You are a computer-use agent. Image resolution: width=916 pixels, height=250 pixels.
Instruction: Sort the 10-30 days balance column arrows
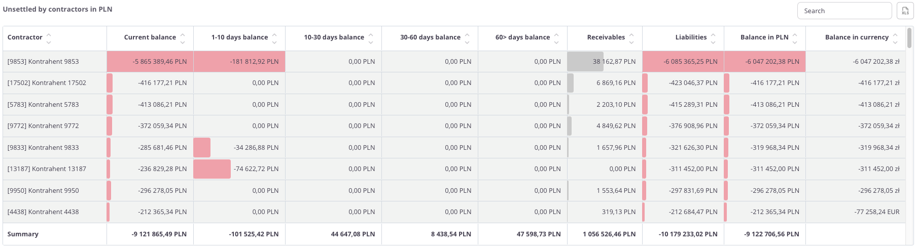click(371, 38)
